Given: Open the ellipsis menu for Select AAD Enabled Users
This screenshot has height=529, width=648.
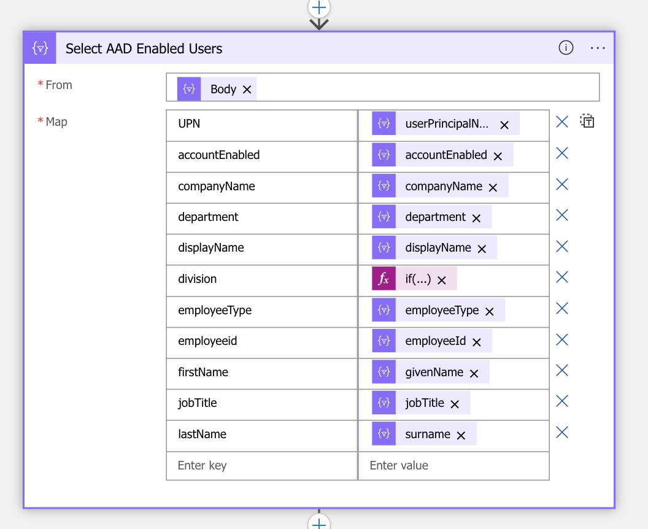Looking at the screenshot, I should 598,48.
